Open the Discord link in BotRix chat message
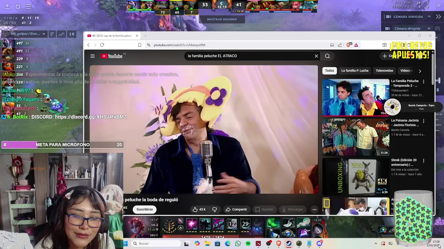 tap(91, 117)
